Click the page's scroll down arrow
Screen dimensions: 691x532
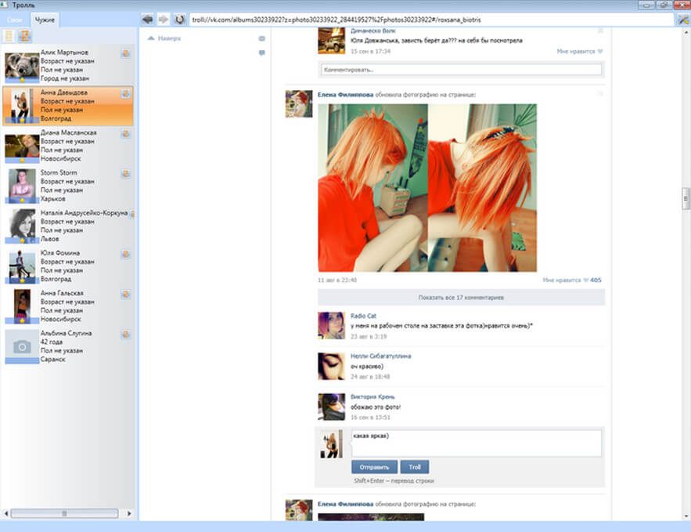tap(686, 516)
